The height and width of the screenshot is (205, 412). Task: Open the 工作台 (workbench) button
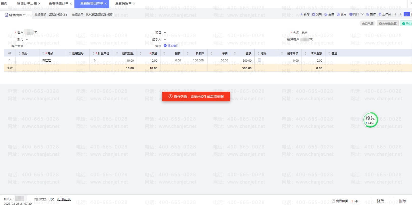pyautogui.click(x=385, y=14)
